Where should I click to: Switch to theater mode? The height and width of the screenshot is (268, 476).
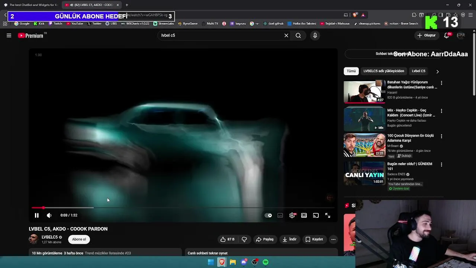(304, 215)
